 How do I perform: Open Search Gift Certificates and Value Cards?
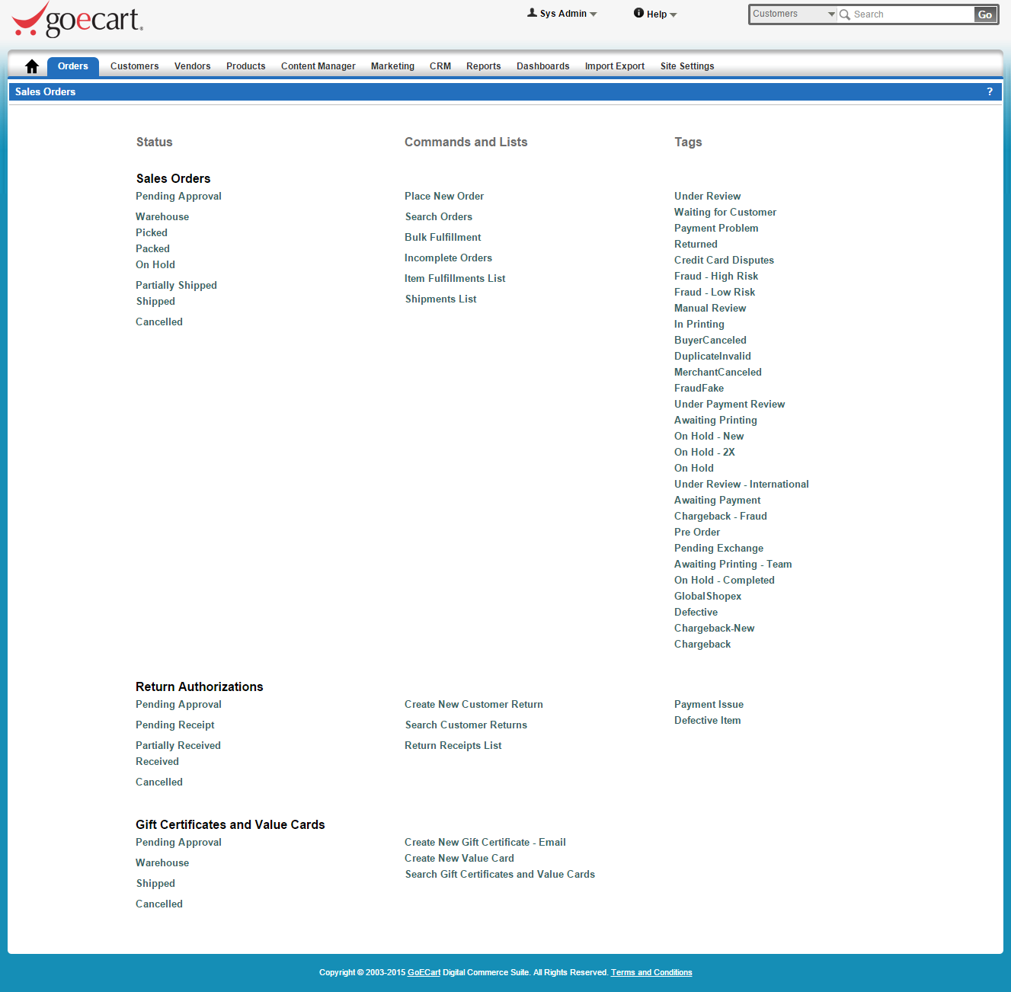500,875
